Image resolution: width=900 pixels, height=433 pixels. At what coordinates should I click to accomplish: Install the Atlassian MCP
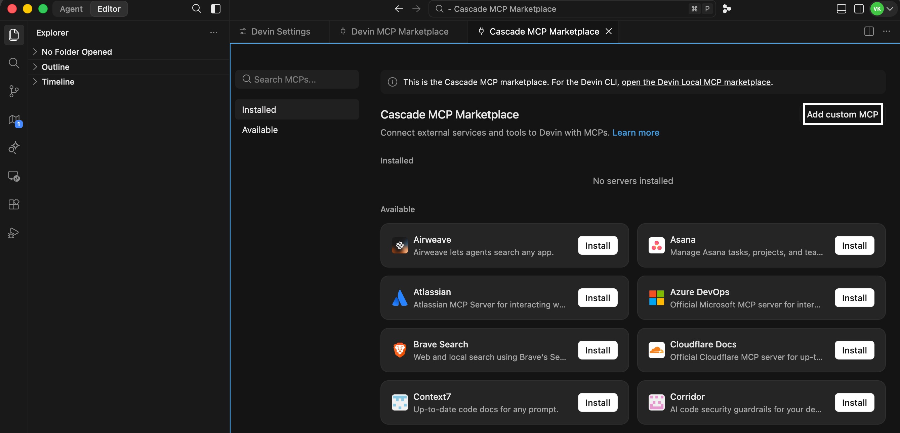coord(598,298)
